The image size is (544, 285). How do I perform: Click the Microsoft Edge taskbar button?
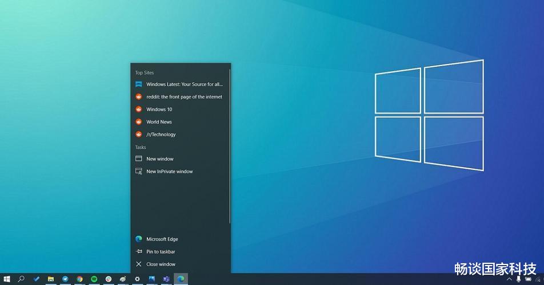pos(181,279)
